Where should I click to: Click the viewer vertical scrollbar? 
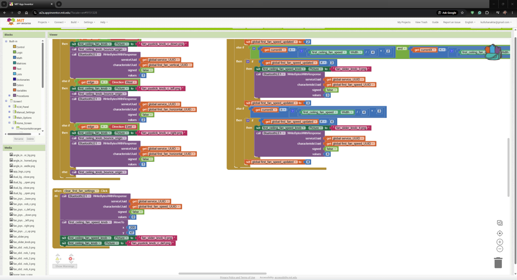click(508, 167)
